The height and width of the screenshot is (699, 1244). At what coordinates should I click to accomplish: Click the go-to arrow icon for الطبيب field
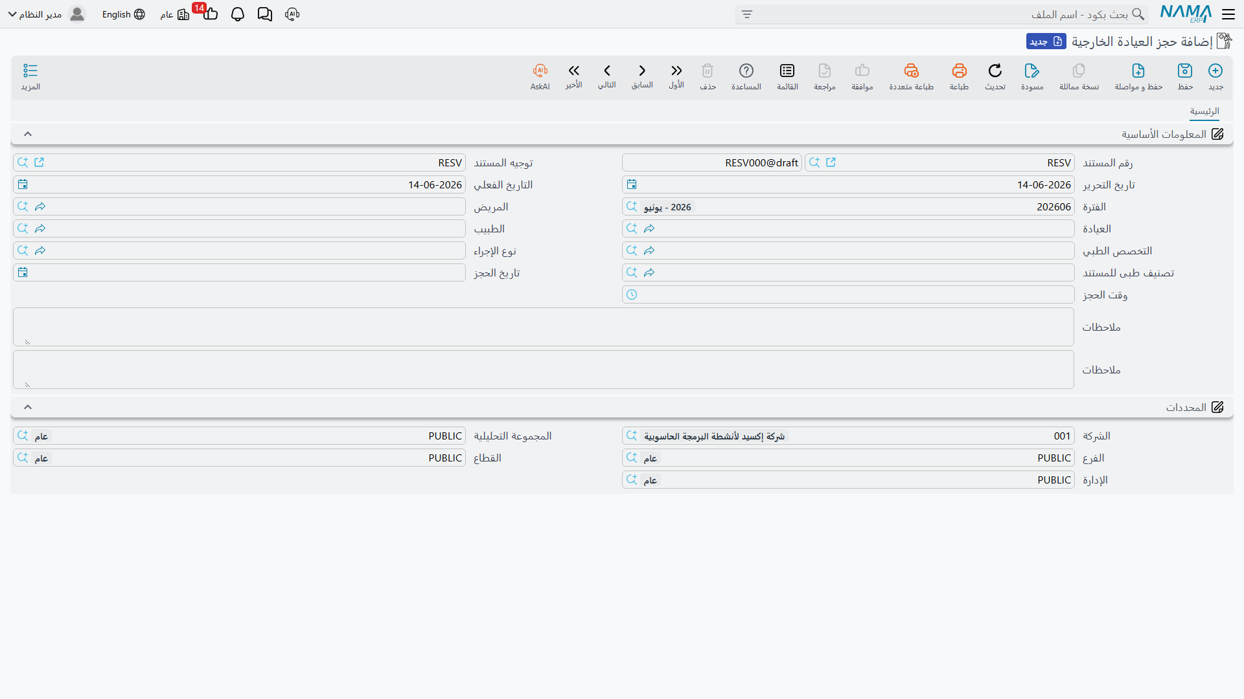point(40,228)
